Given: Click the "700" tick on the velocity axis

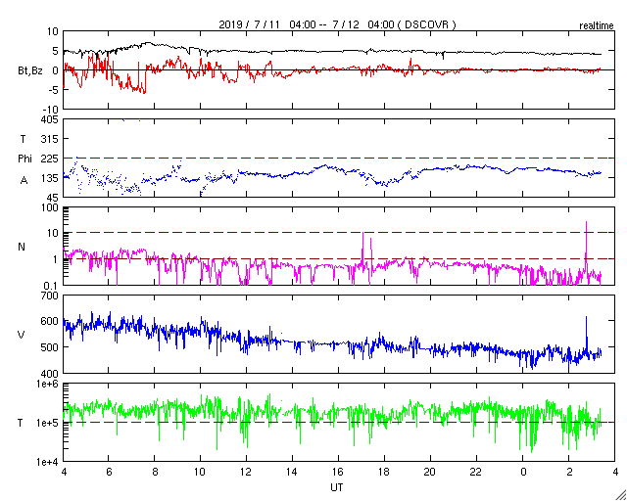Looking at the screenshot, I should click(51, 296).
